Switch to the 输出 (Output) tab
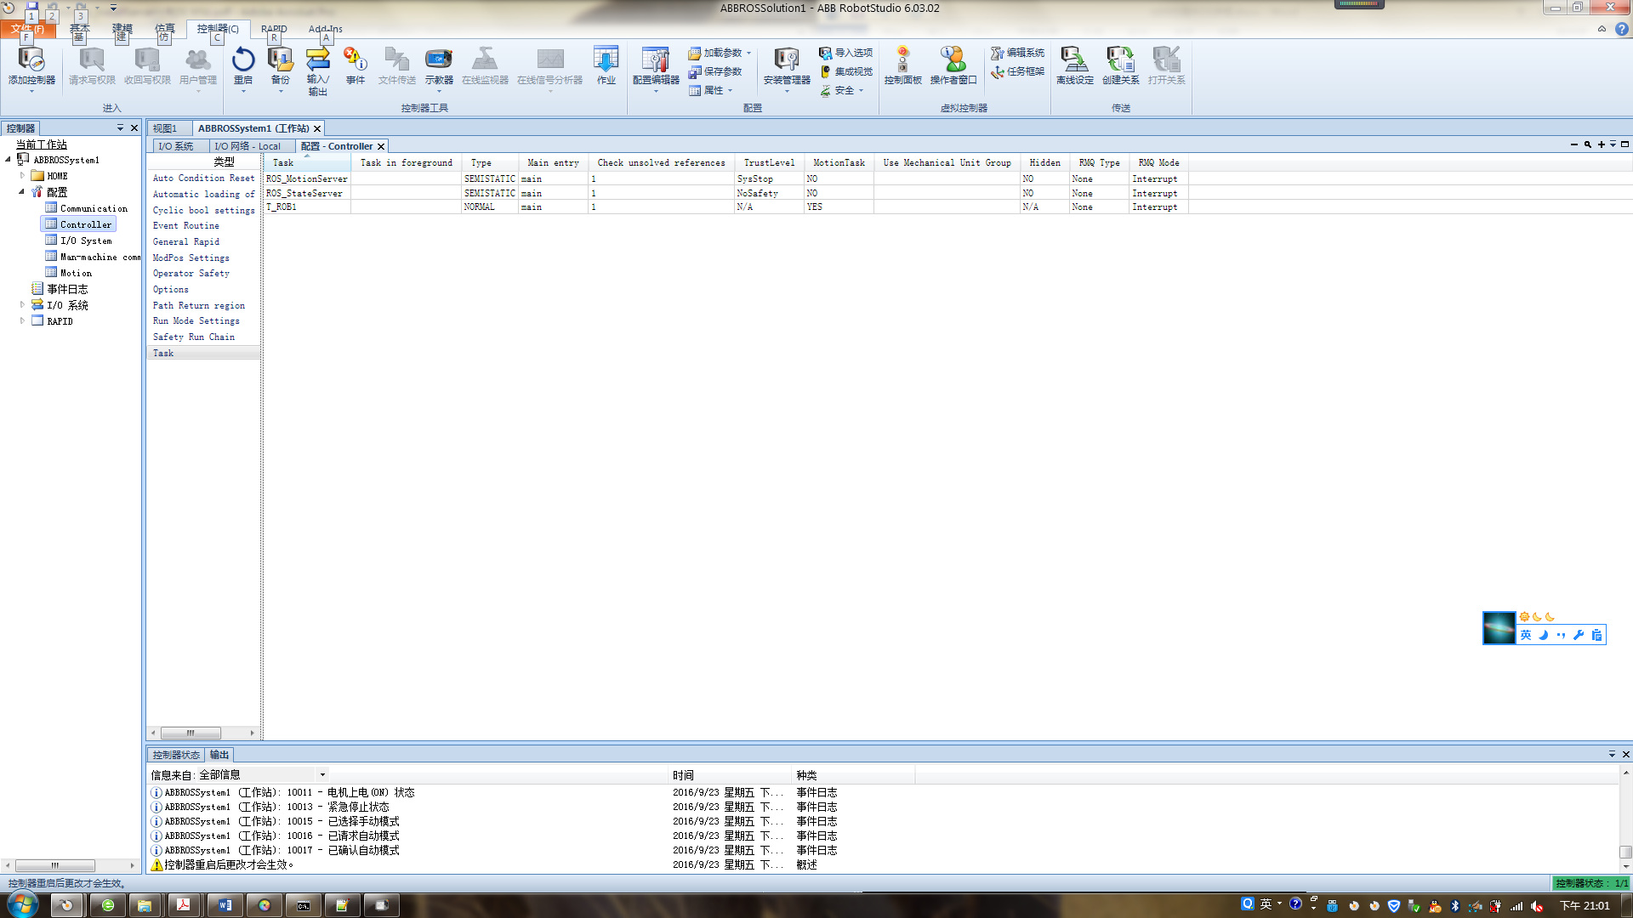The image size is (1633, 918). click(x=219, y=755)
